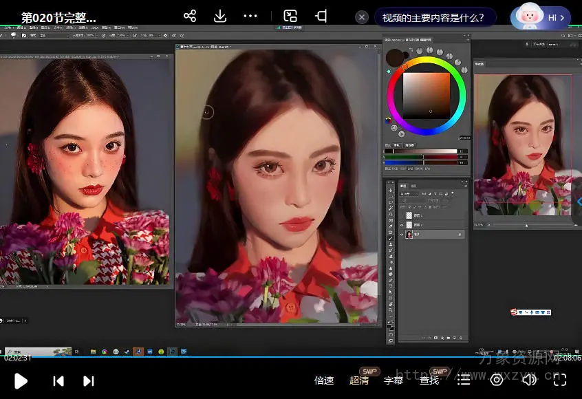The image size is (582, 399).
Task: Click the 字幕 subtitles button
Action: pyautogui.click(x=394, y=380)
